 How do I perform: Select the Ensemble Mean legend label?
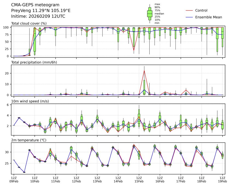click(x=208, y=17)
